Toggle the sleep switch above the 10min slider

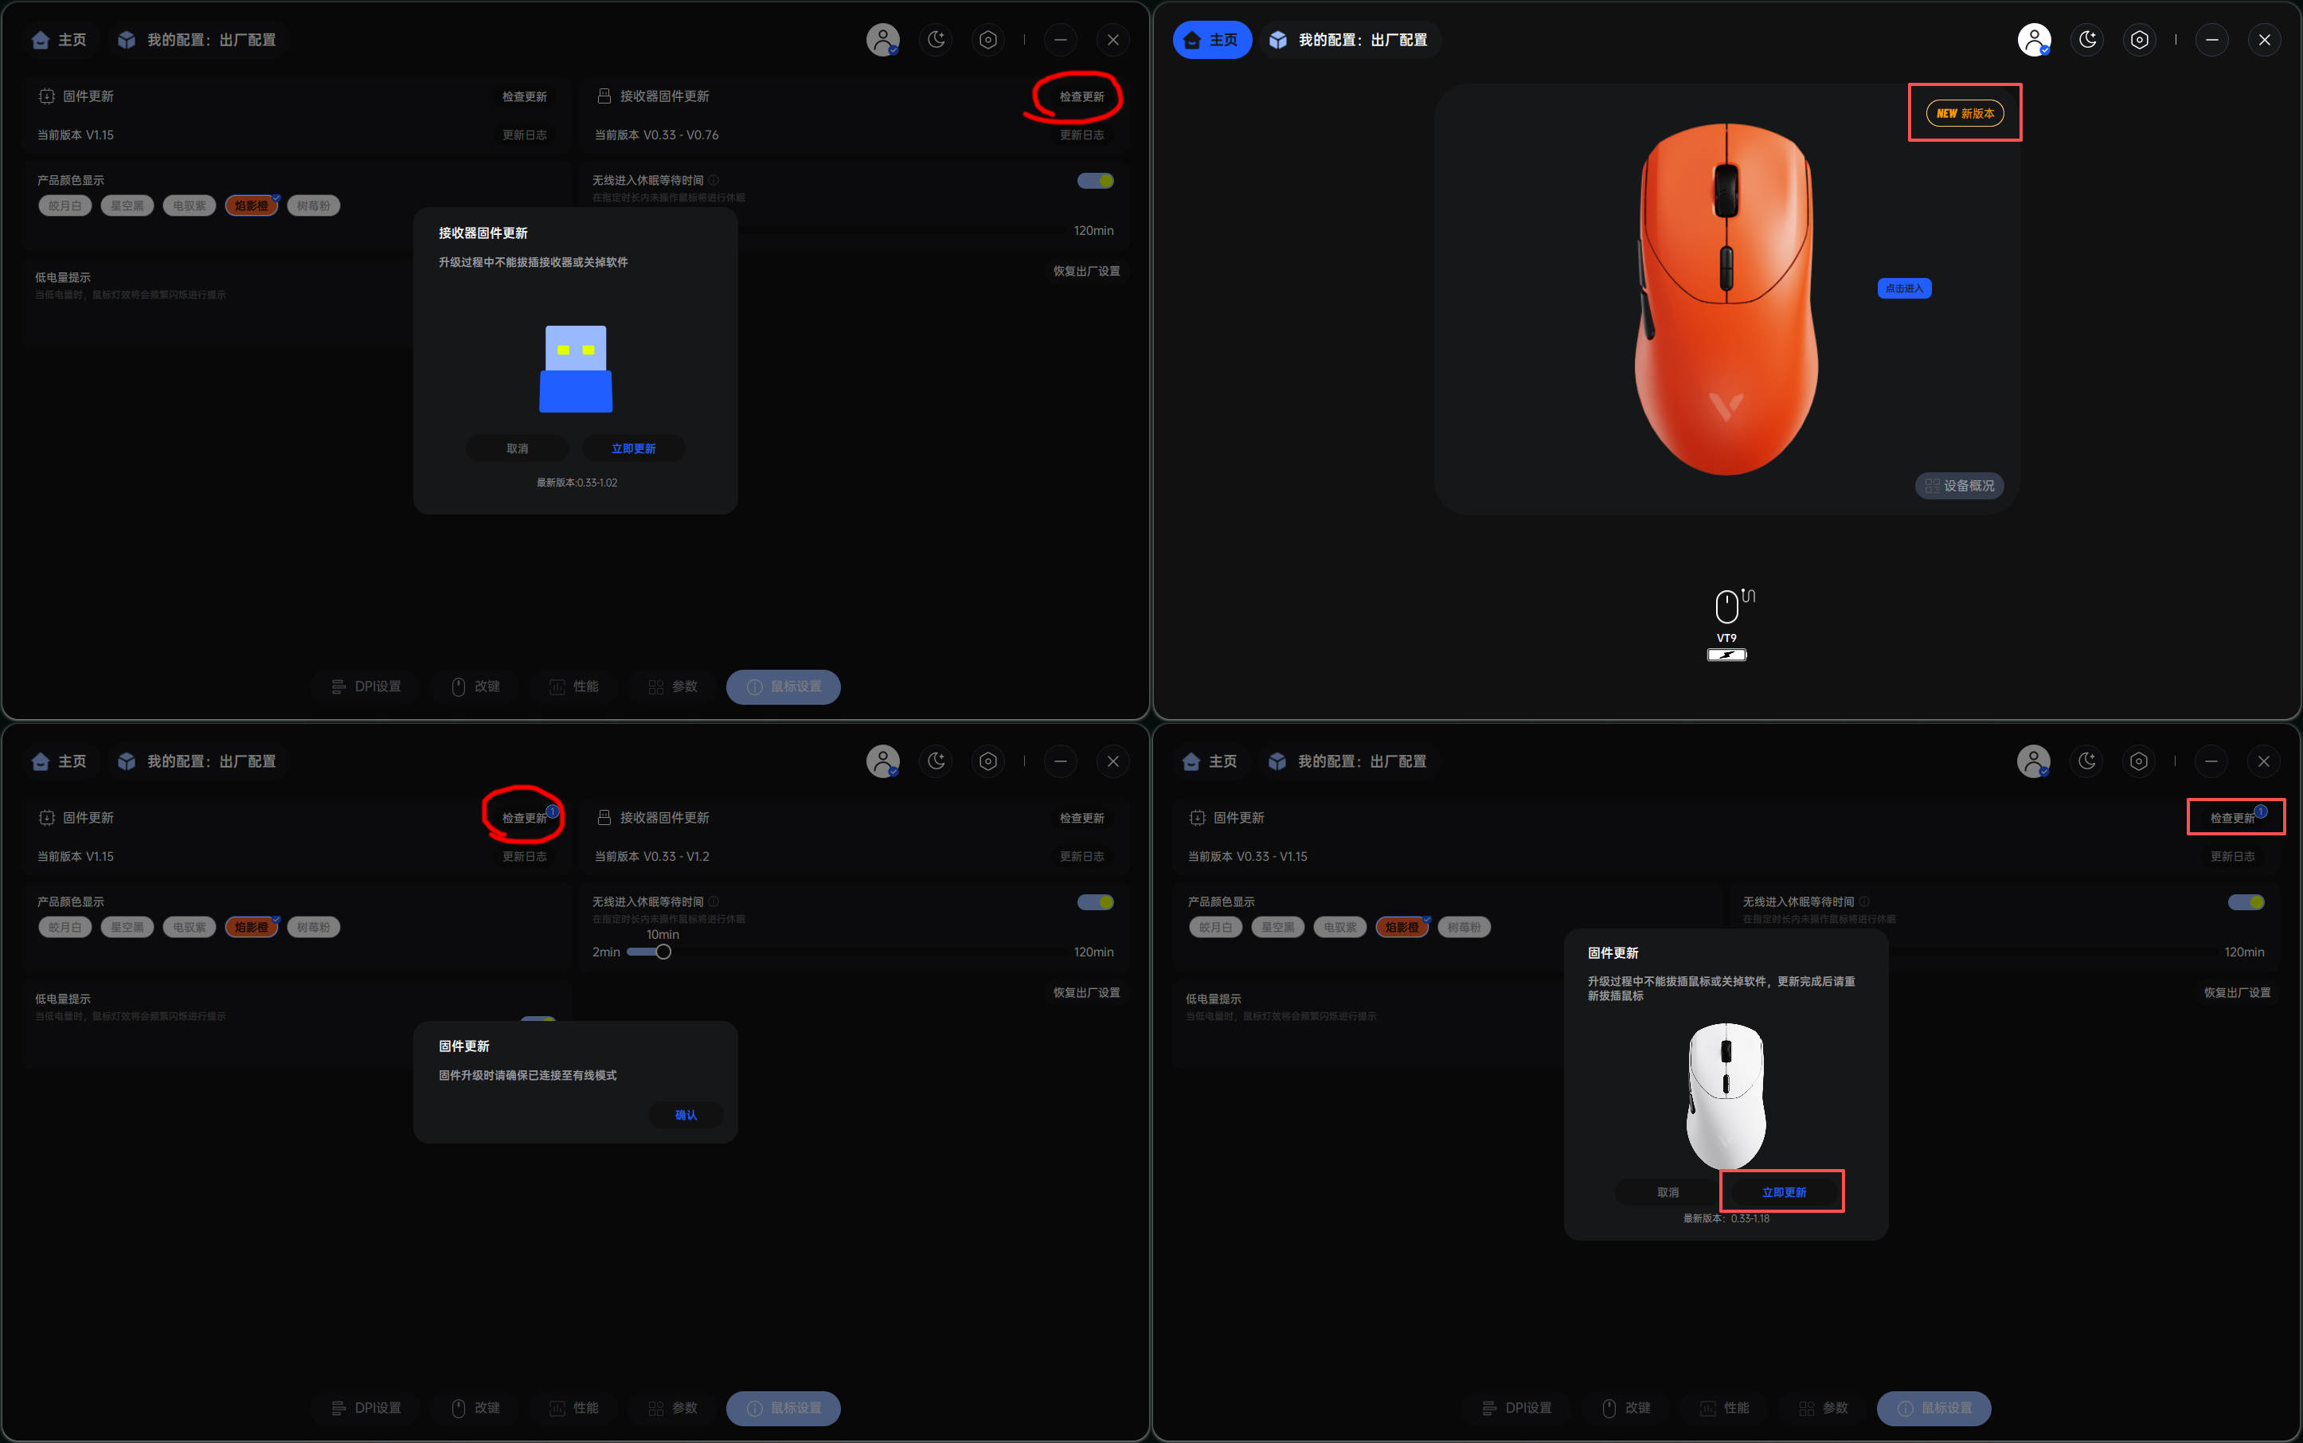(x=1095, y=901)
